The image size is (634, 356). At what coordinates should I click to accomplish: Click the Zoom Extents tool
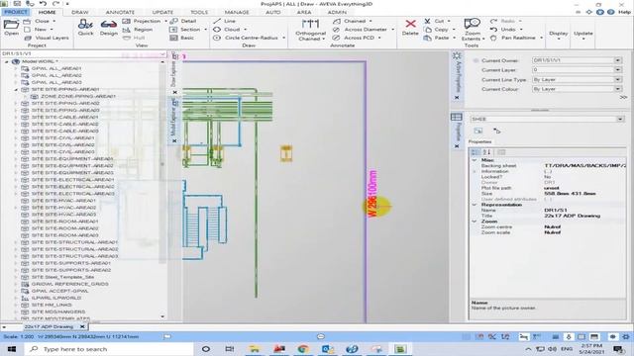[x=472, y=30]
